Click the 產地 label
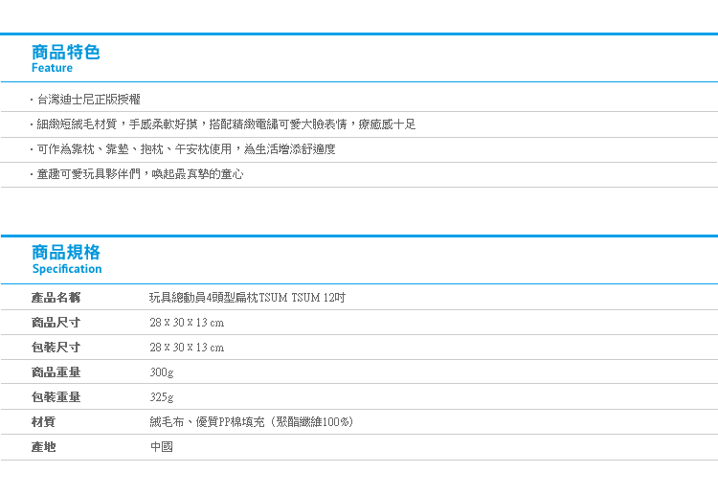The width and height of the screenshot is (718, 495). 43,446
